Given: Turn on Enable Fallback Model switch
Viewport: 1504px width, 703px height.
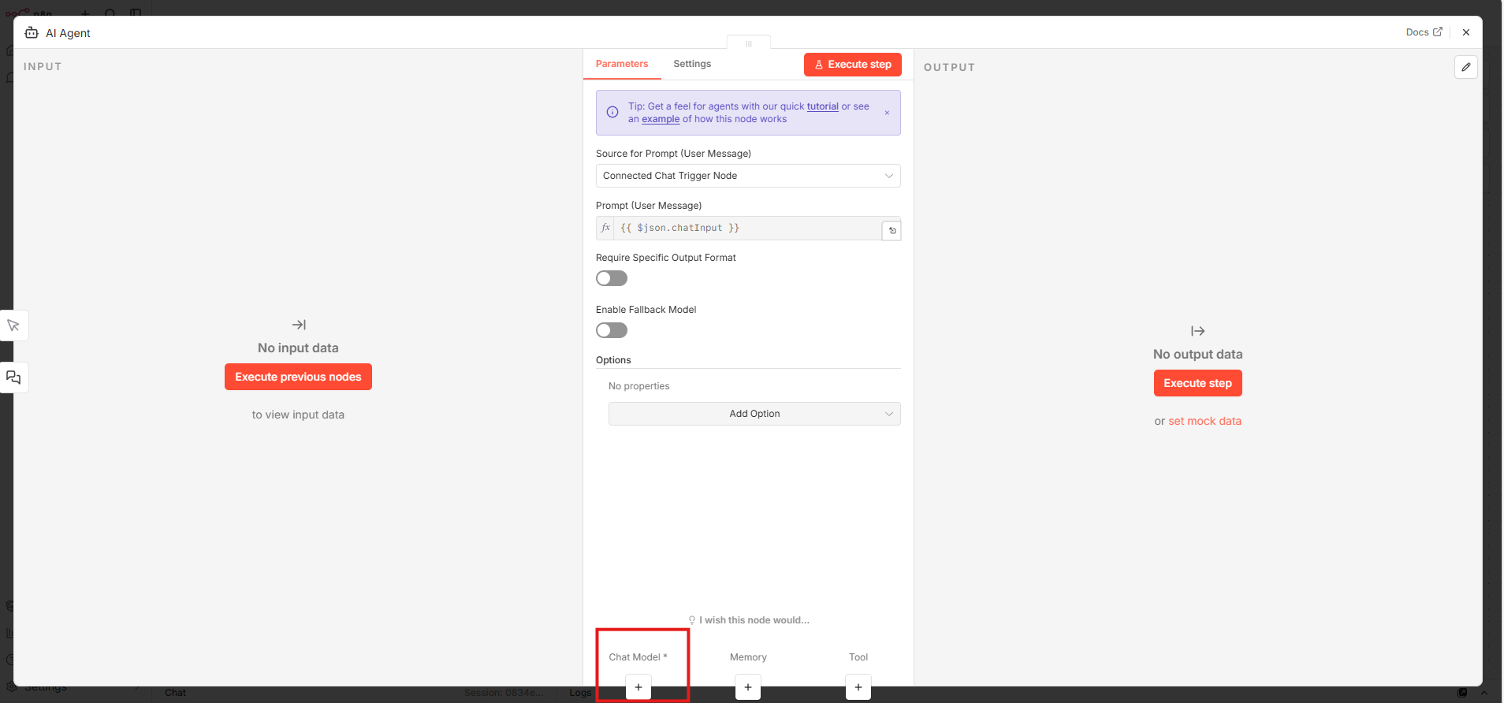Looking at the screenshot, I should [x=612, y=330].
